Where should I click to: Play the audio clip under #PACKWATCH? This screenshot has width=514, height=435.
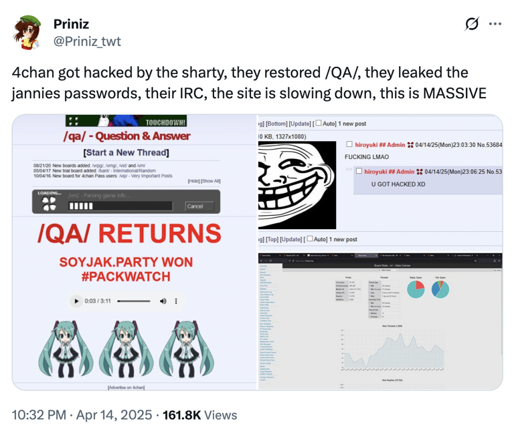pyautogui.click(x=77, y=301)
